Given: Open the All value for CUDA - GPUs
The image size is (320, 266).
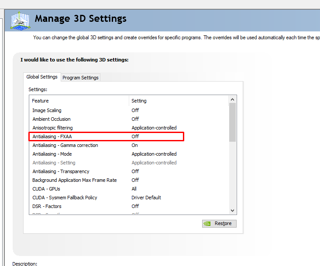Looking at the screenshot, I should pos(134,189).
